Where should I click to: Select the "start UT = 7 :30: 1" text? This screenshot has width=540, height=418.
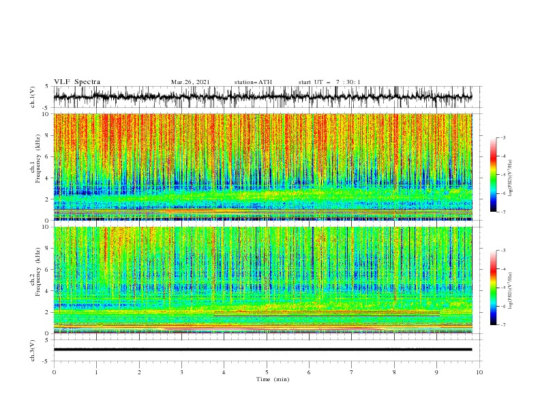pyautogui.click(x=329, y=82)
